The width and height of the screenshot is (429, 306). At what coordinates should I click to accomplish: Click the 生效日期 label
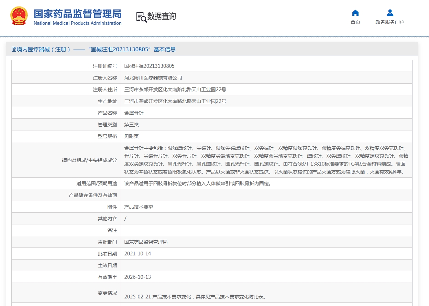[107, 265]
